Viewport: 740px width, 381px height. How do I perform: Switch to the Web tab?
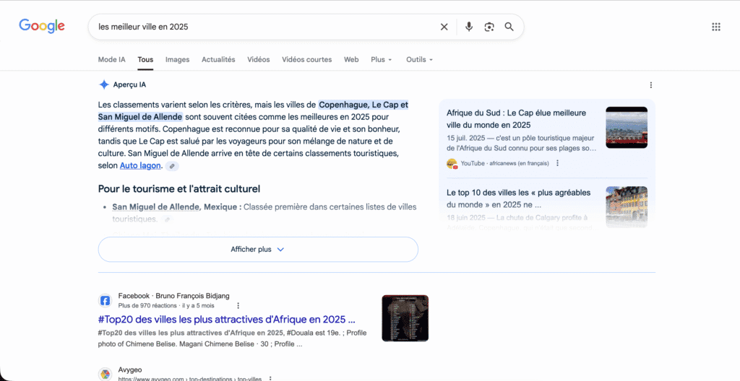(351, 59)
